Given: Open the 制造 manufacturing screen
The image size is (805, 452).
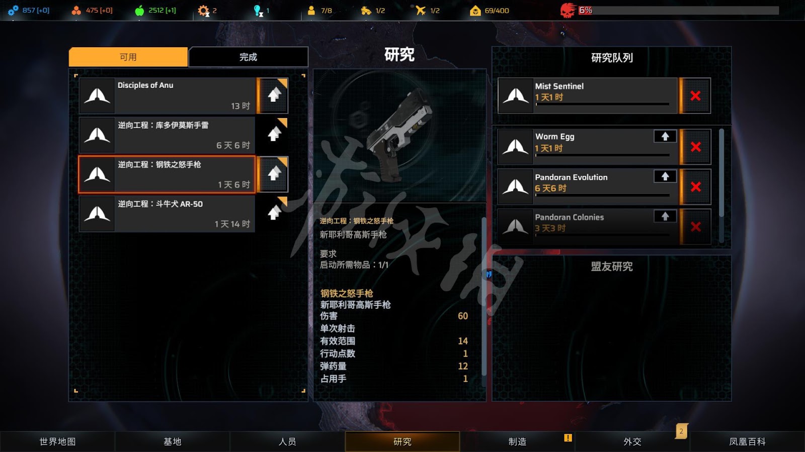Looking at the screenshot, I should [x=517, y=441].
